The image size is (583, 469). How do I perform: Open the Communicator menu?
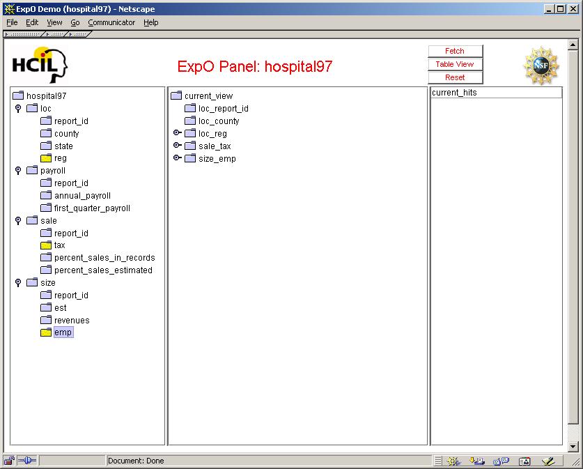(x=111, y=22)
